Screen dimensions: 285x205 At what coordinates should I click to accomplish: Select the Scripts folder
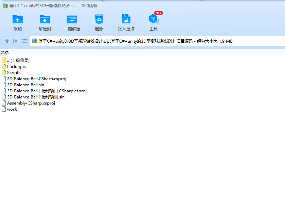(x=11, y=72)
